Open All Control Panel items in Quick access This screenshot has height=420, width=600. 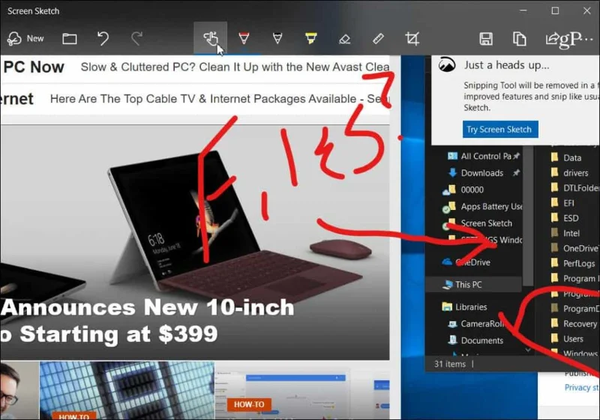point(484,156)
